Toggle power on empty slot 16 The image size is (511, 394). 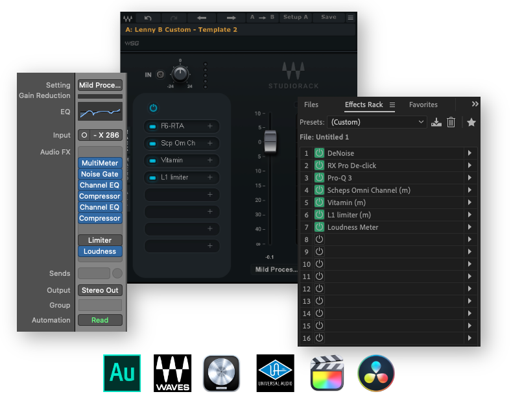[x=319, y=338]
